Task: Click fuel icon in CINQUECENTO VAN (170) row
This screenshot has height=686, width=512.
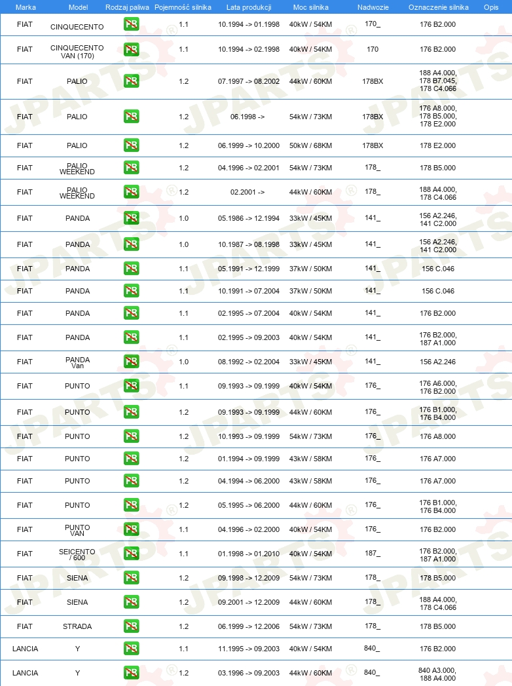Action: [131, 49]
